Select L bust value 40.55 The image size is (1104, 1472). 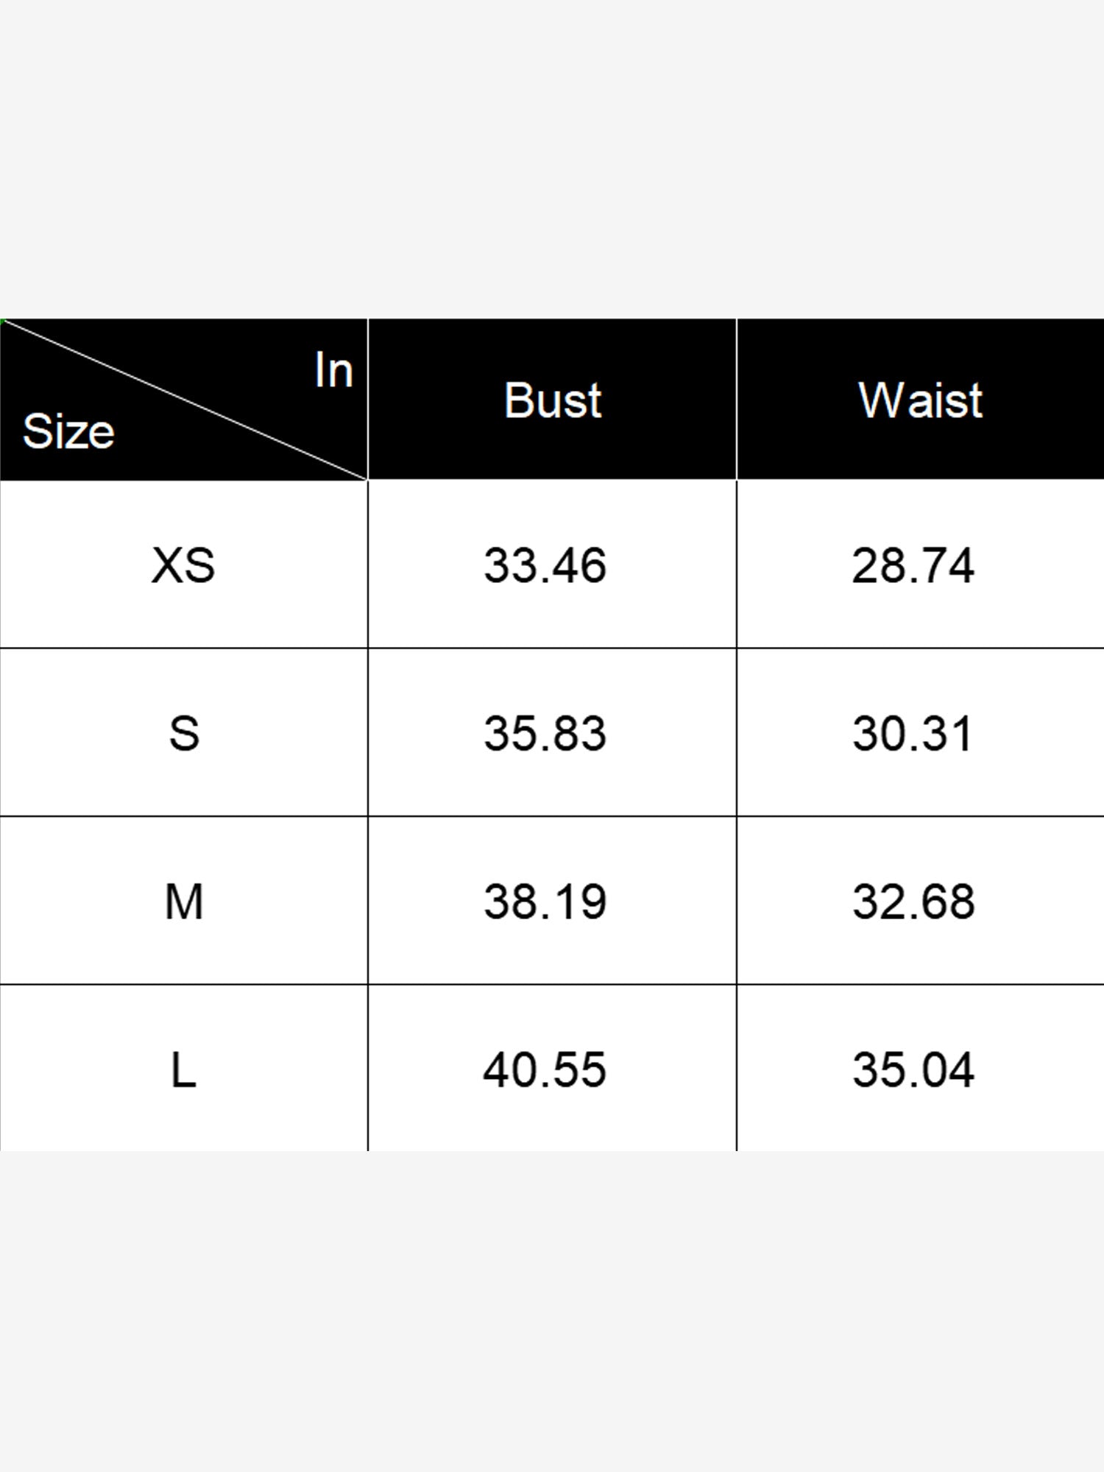pos(545,1069)
